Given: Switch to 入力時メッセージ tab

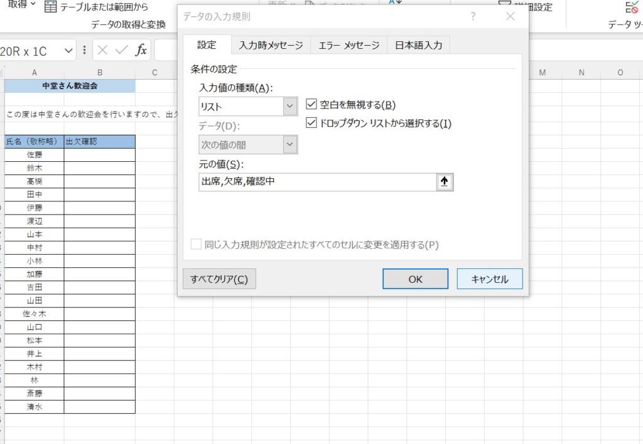Looking at the screenshot, I should (271, 45).
